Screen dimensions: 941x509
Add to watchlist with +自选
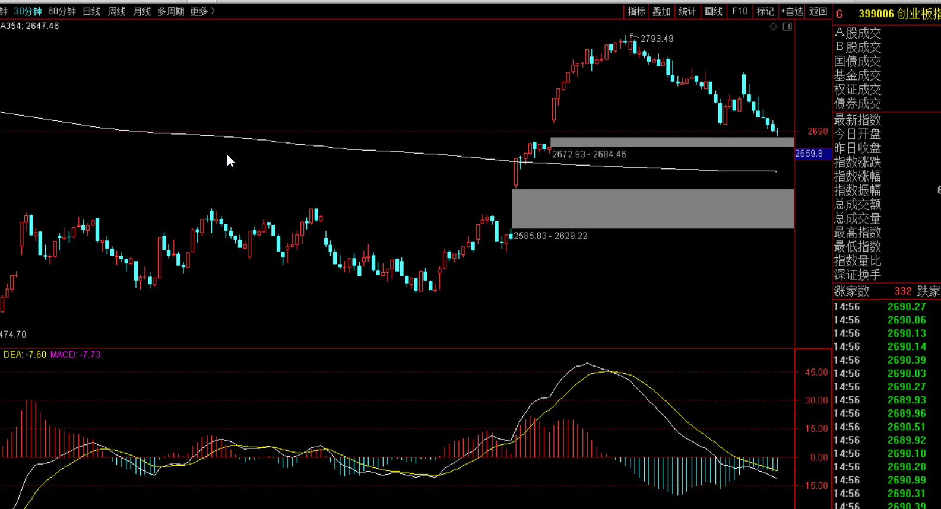[792, 11]
